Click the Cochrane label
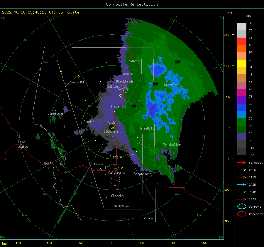The width and height of the screenshot is (264, 247). (96, 164)
